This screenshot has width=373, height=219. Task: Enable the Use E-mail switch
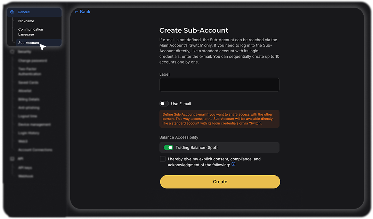(164, 104)
